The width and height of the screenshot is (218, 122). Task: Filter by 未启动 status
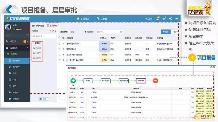[x=37, y=48]
